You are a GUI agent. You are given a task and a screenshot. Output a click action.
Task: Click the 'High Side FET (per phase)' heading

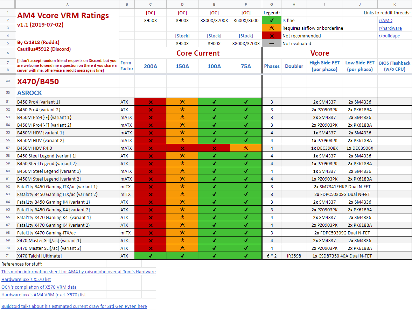pyautogui.click(x=324, y=66)
